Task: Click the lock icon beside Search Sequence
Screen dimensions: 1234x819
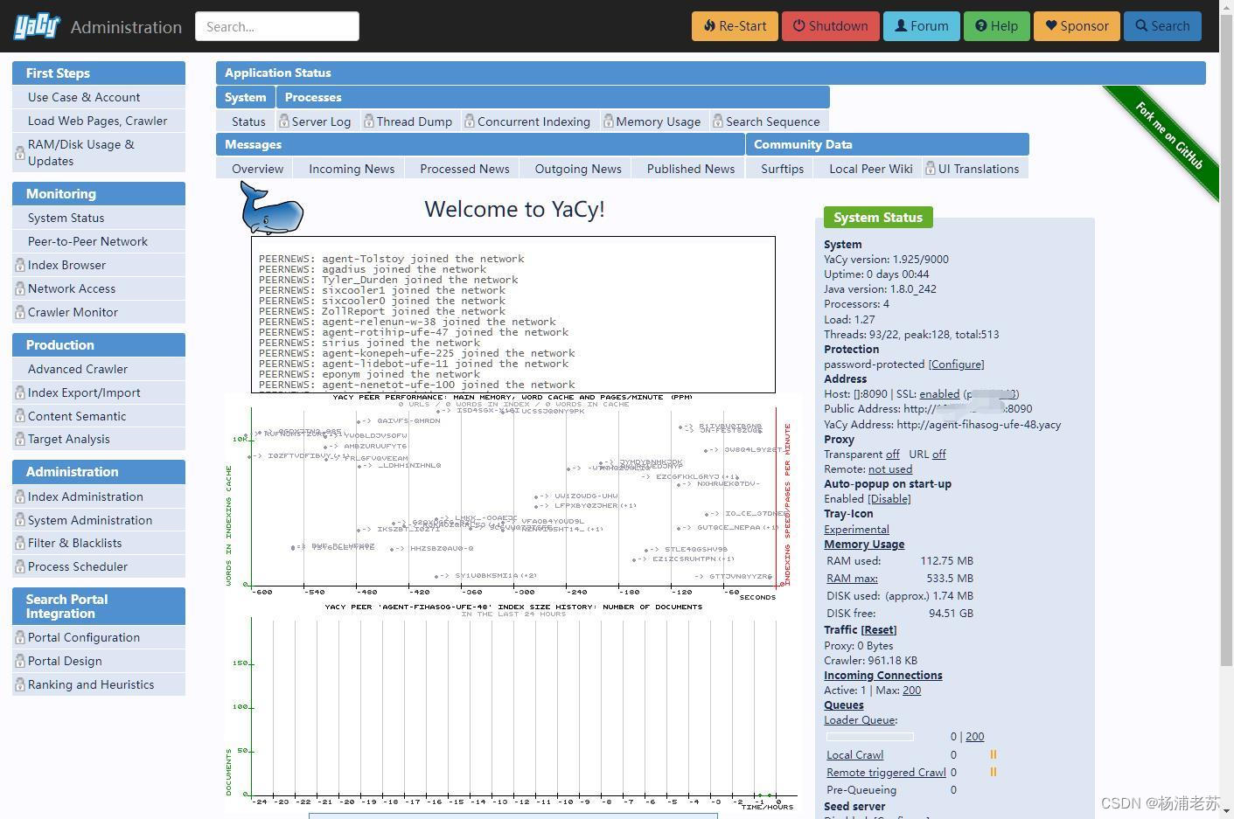Action: (717, 121)
